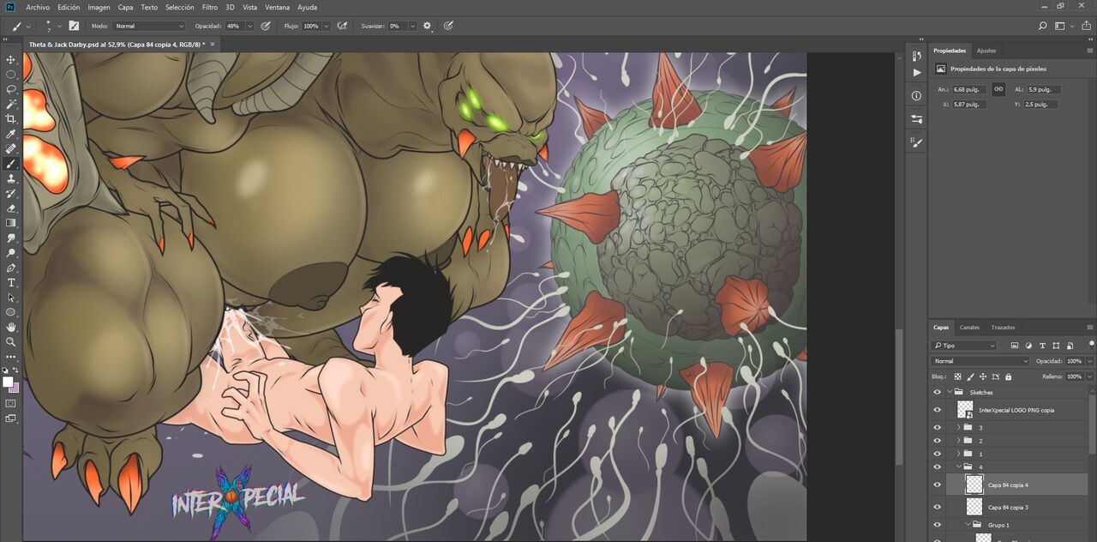
Task: Toggle pressure for opacity icon
Action: tap(266, 26)
